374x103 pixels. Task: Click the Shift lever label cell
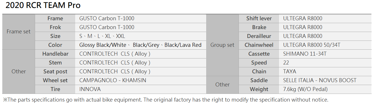pyautogui.click(x=259, y=19)
